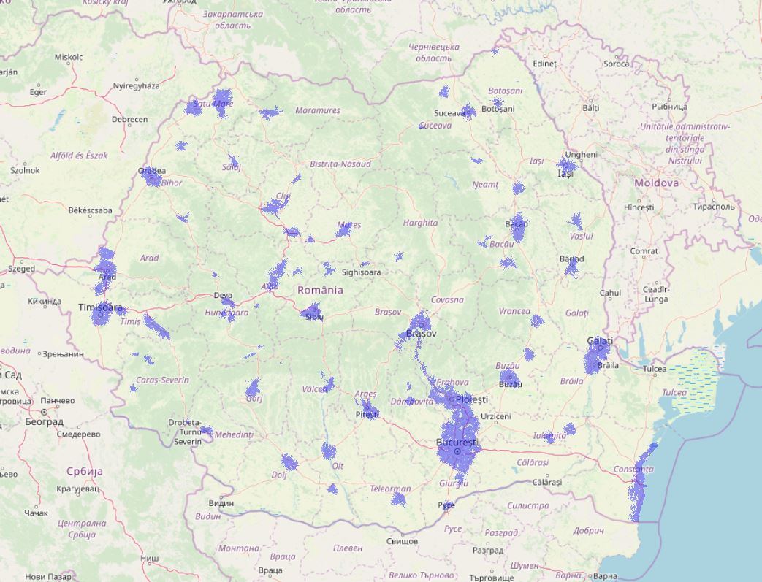The height and width of the screenshot is (582, 762).
Task: Select the Ploiești label on the map
Action: pyautogui.click(x=472, y=399)
